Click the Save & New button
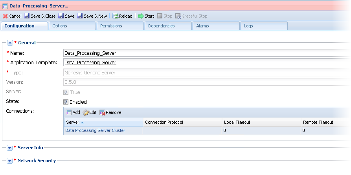Viewport: 351px width, 175px height. [x=92, y=16]
